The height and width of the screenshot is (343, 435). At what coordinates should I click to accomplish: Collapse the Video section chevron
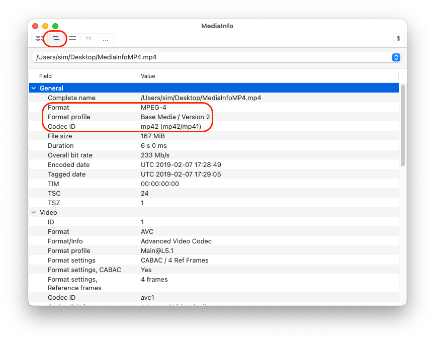(x=34, y=213)
